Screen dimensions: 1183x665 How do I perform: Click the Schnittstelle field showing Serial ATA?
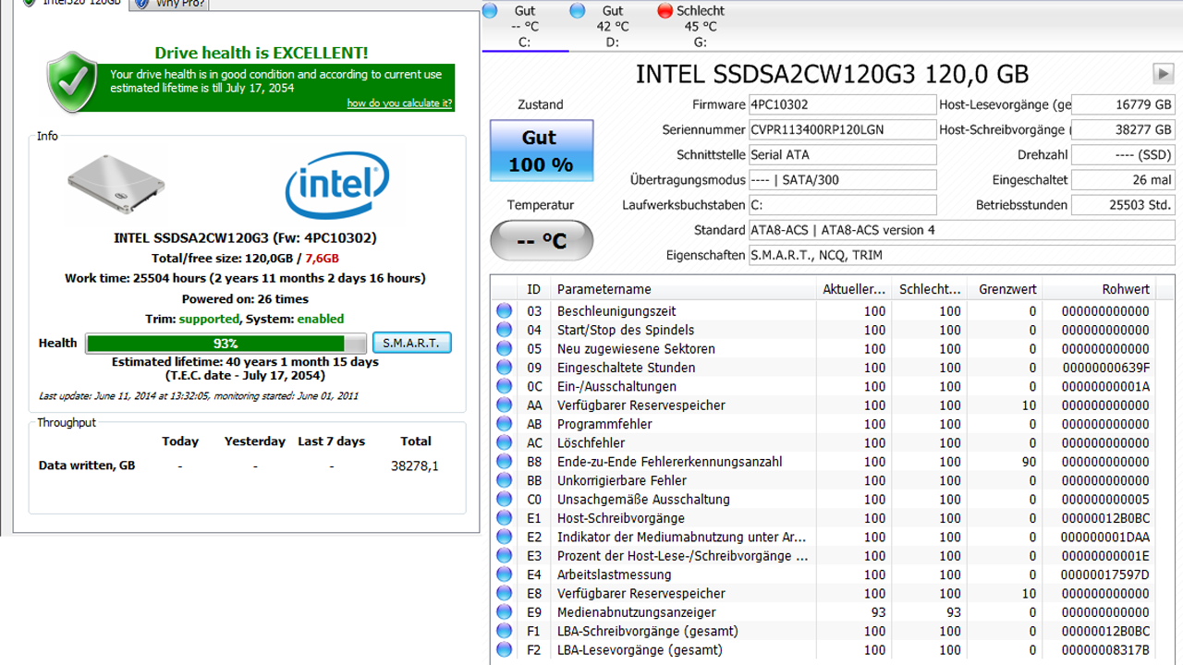click(842, 155)
